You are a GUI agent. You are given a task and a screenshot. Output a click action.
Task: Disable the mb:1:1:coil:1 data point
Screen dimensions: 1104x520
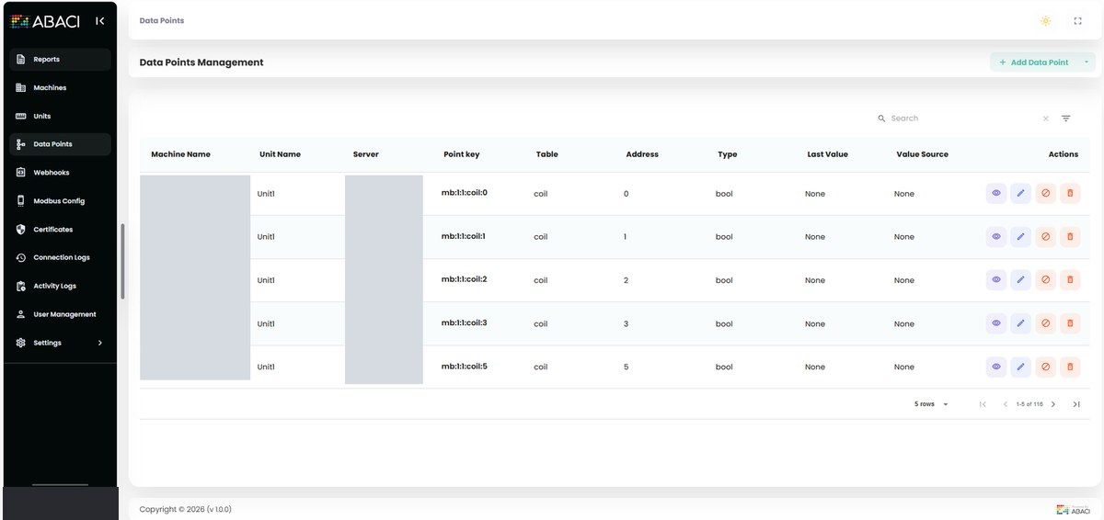tap(1045, 236)
